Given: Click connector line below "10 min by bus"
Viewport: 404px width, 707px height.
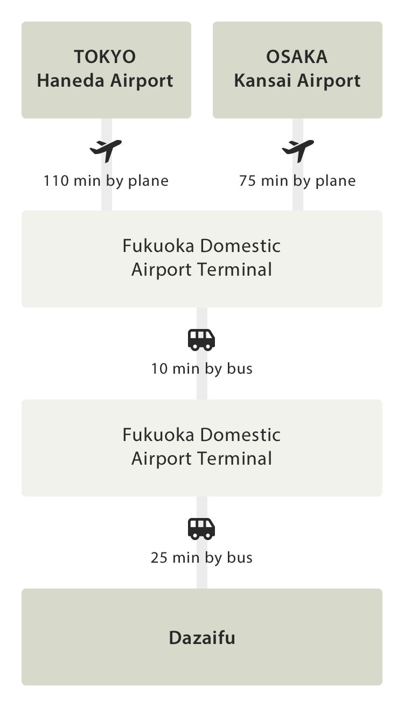Looking at the screenshot, I should 202,389.
